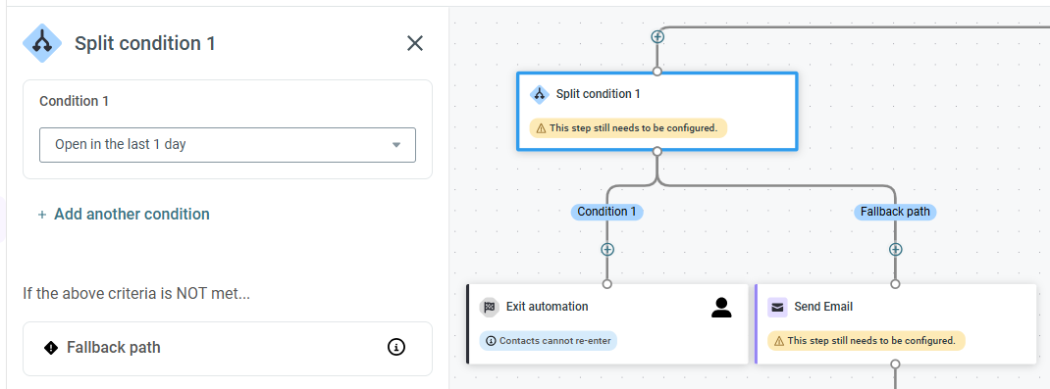Click the Condition 1 branch label
The image size is (1050, 389).
tap(607, 212)
